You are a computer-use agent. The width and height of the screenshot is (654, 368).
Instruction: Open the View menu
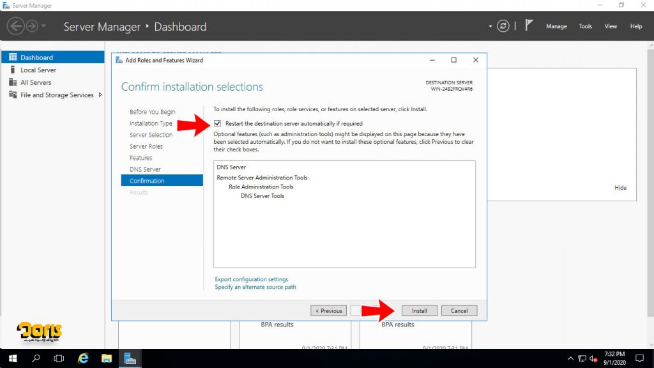(611, 26)
